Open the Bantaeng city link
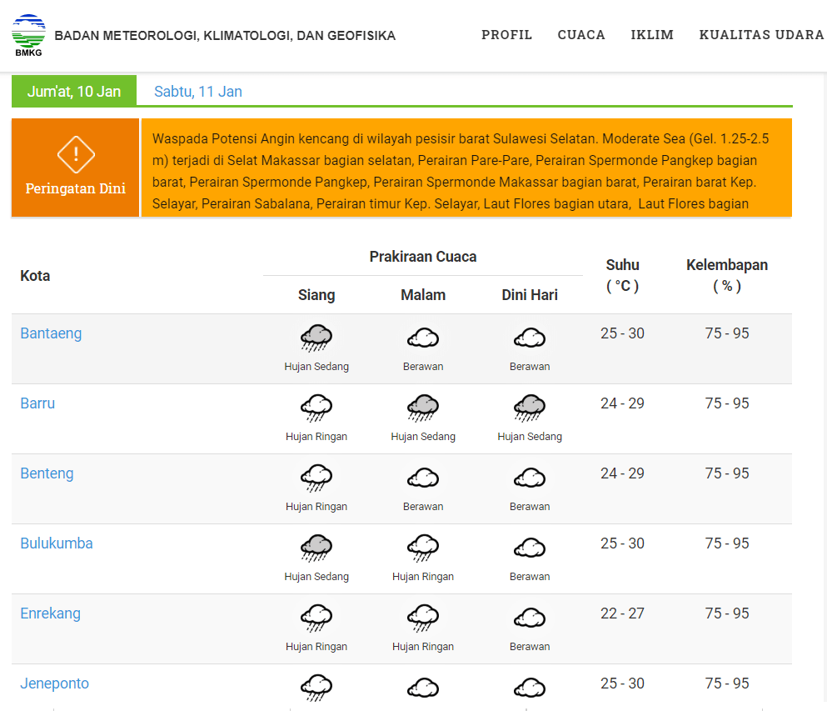 pos(51,333)
